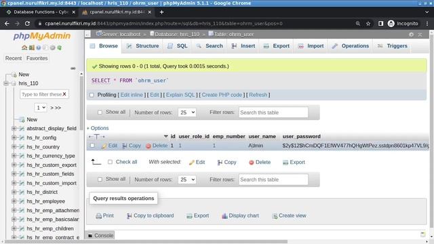Enable the lower Show all checkbox
Viewport: 434px width, 244px height.
(100, 179)
